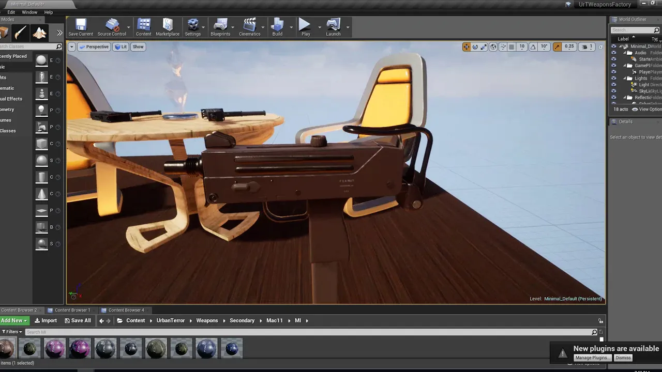Viewport: 662px width, 372px height.
Task: Click the Save Current toolbar icon
Action: coord(81,27)
